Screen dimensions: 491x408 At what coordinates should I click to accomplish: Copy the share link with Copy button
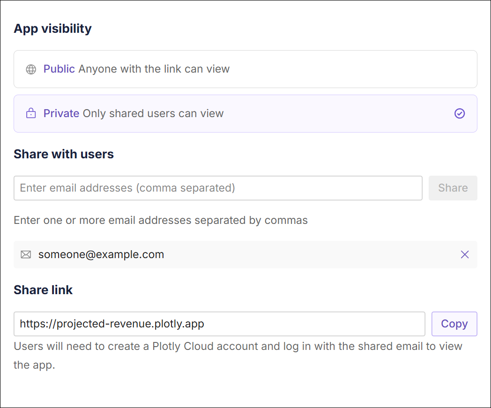tap(454, 324)
